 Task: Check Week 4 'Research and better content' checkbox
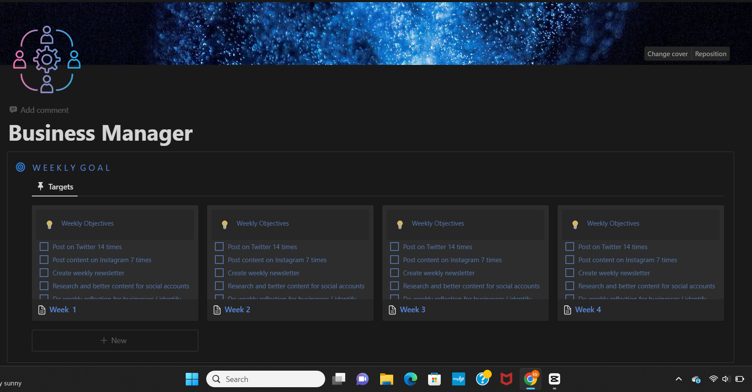coord(570,286)
